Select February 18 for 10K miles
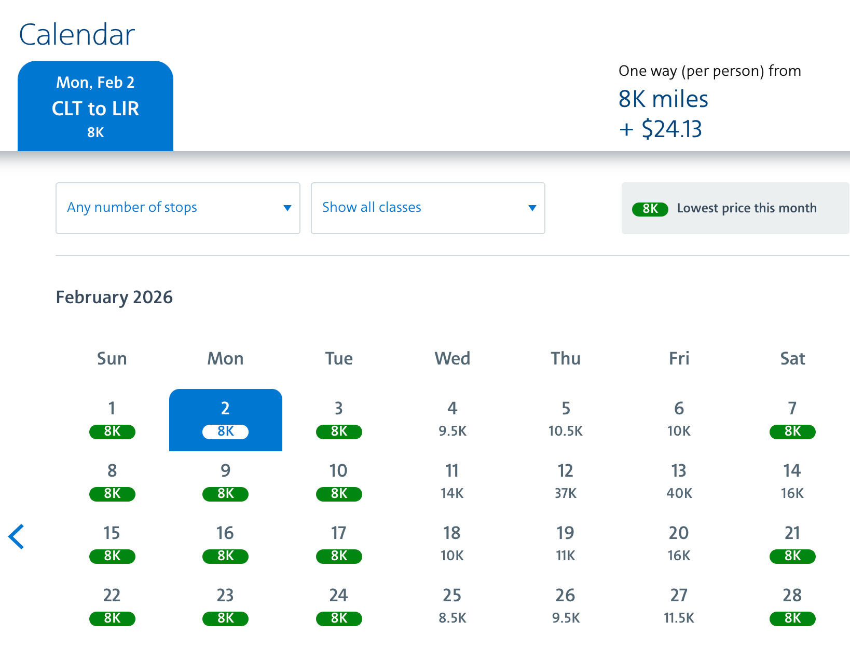 click(452, 544)
